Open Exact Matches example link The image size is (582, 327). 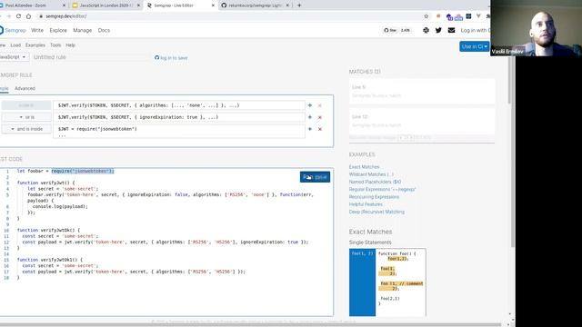tap(364, 167)
